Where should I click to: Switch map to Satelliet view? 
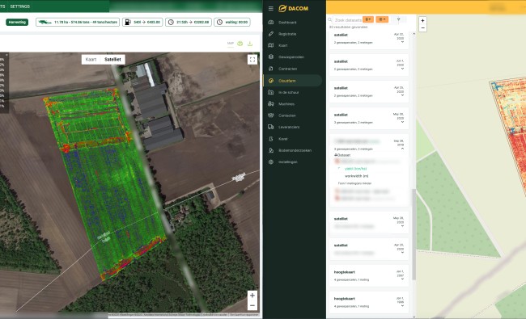[x=112, y=60]
